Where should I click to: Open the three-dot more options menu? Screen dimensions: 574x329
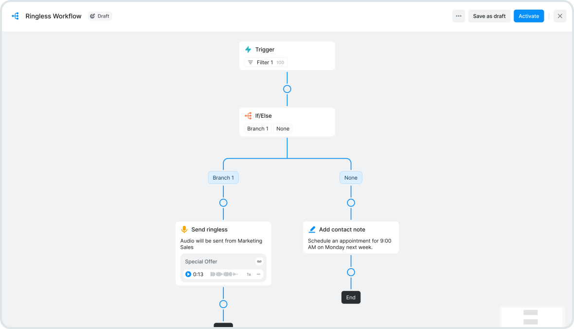[458, 16]
